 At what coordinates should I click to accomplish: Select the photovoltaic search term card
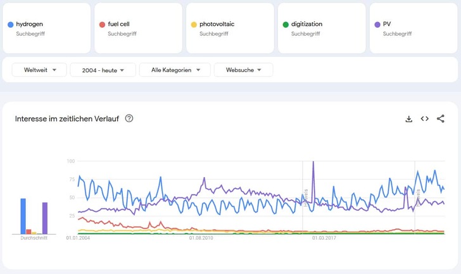point(229,28)
